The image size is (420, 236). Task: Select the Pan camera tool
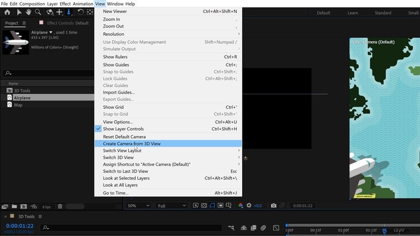(x=59, y=12)
